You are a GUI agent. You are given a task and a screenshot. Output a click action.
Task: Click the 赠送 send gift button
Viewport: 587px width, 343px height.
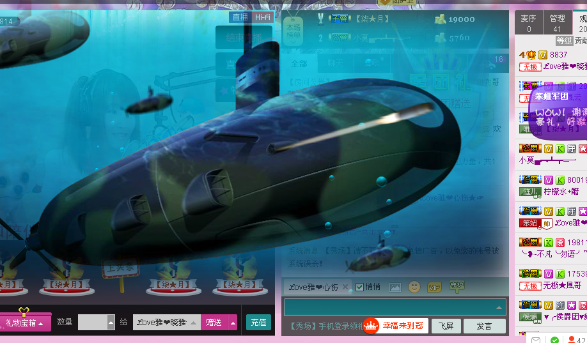tap(214, 323)
